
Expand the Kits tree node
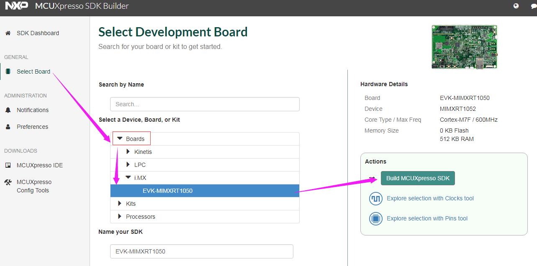coord(120,203)
